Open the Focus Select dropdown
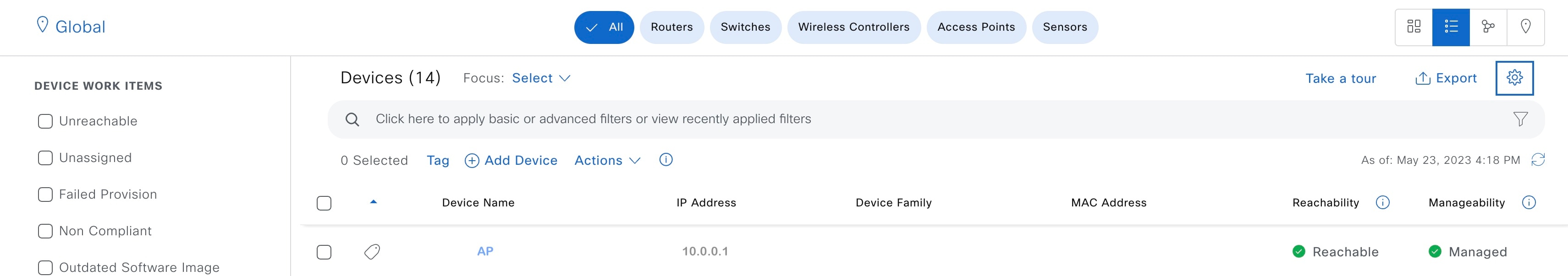The height and width of the screenshot is (276, 1568). pyautogui.click(x=540, y=78)
